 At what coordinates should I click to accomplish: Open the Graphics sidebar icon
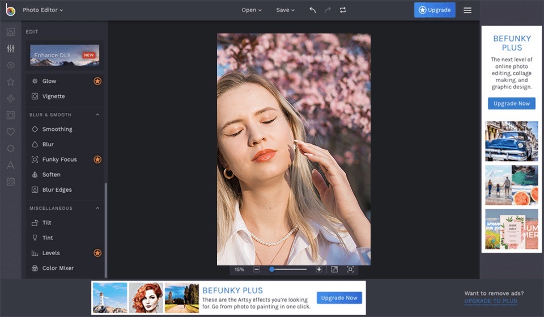pos(11,149)
